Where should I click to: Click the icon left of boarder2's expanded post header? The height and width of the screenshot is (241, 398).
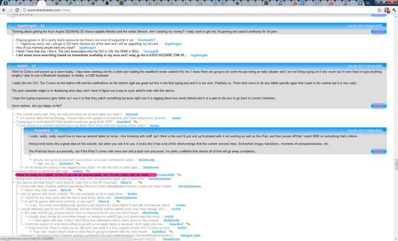[29, 131]
